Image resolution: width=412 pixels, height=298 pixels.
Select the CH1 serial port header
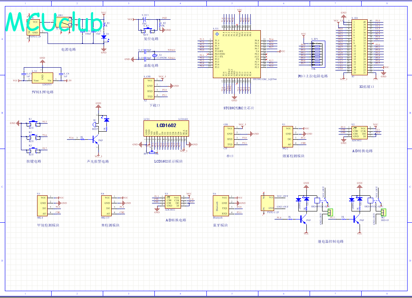point(229,137)
